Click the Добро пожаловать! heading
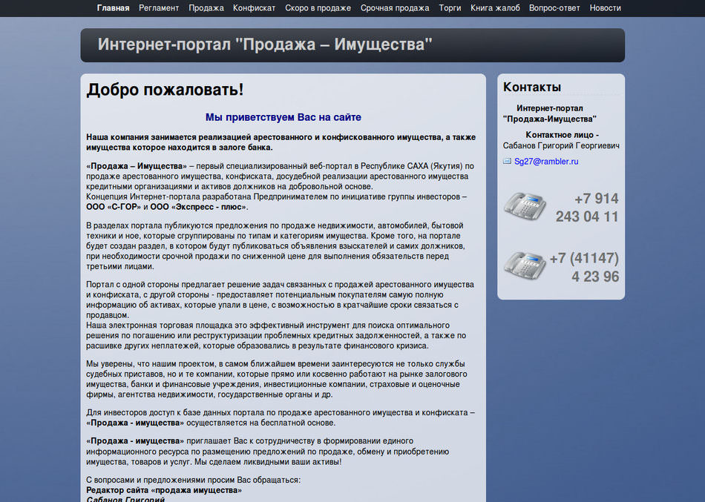Screen dimensions: 705x502 point(165,90)
